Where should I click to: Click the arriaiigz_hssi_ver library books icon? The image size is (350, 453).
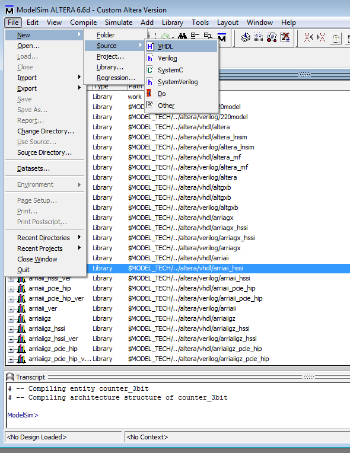(x=21, y=339)
